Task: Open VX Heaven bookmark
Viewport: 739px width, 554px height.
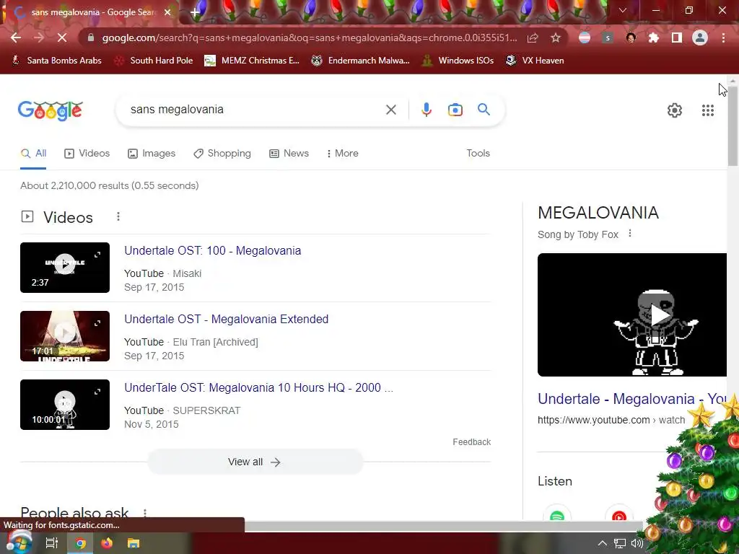Action: point(535,61)
